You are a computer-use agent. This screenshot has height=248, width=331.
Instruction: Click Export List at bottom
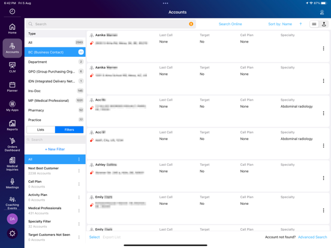coord(112,237)
